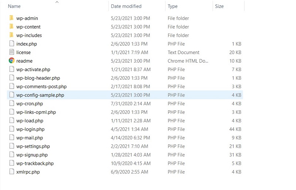Click the 2/2/2021 7:10 AM date of wp-settings.php
This screenshot has height=190, width=296.
pyautogui.click(x=129, y=146)
